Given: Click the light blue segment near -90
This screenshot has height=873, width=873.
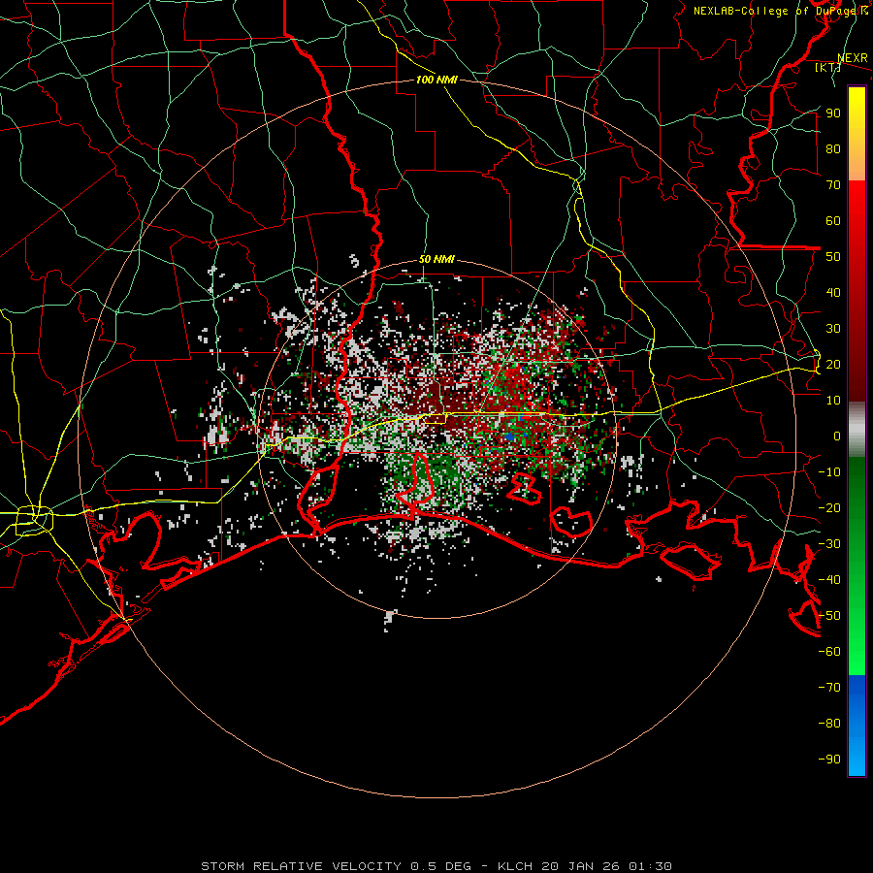Looking at the screenshot, I should click(857, 758).
